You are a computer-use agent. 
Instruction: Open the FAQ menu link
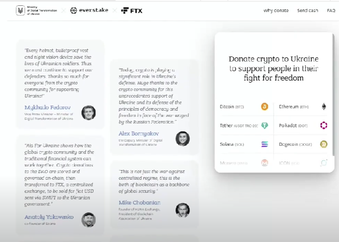(x=331, y=11)
